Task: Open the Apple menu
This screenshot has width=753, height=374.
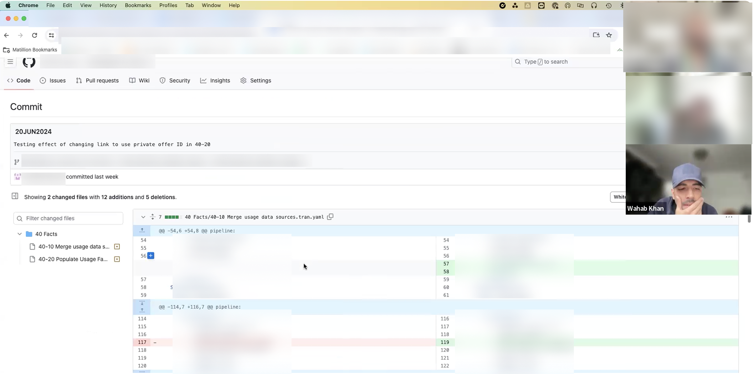Action: coord(8,5)
